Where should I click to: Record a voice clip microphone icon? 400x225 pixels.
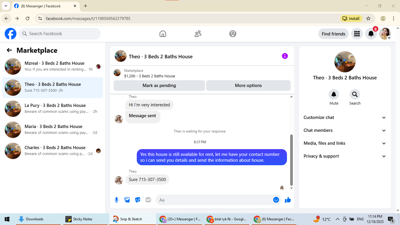pos(117,200)
